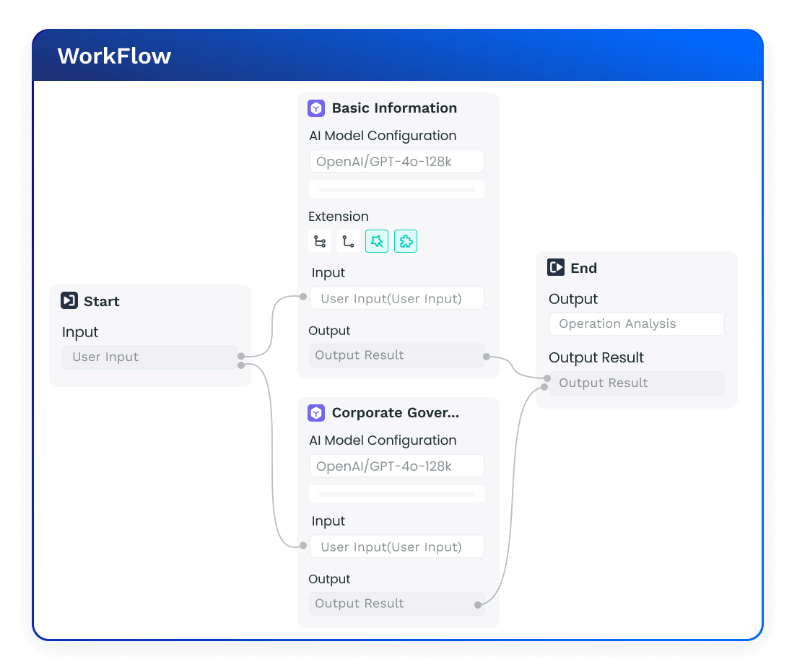Click the single path connector extension icon

tap(348, 241)
